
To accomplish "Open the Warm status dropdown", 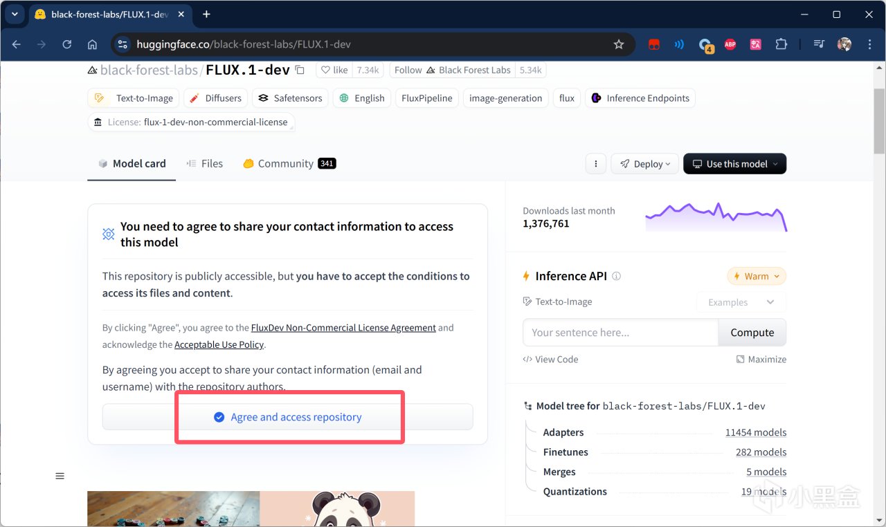I will click(757, 276).
